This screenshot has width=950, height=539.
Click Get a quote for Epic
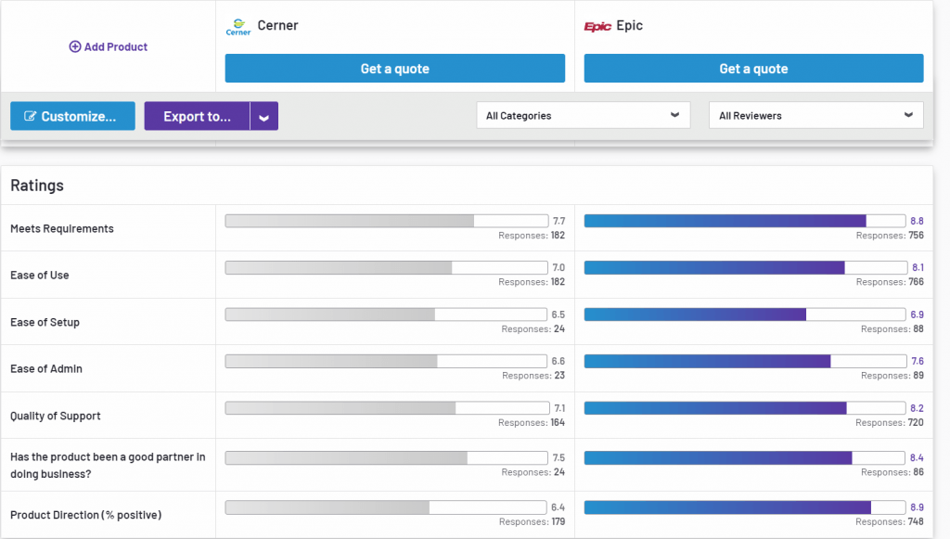[752, 68]
